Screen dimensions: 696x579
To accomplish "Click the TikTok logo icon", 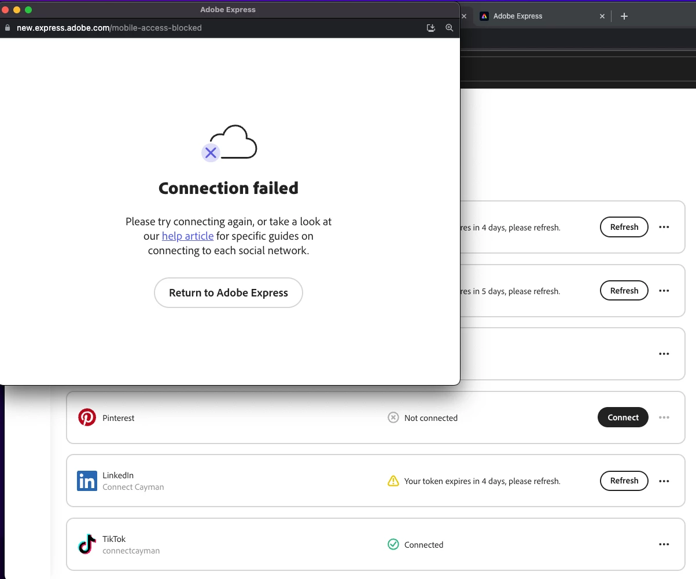I will tap(87, 544).
